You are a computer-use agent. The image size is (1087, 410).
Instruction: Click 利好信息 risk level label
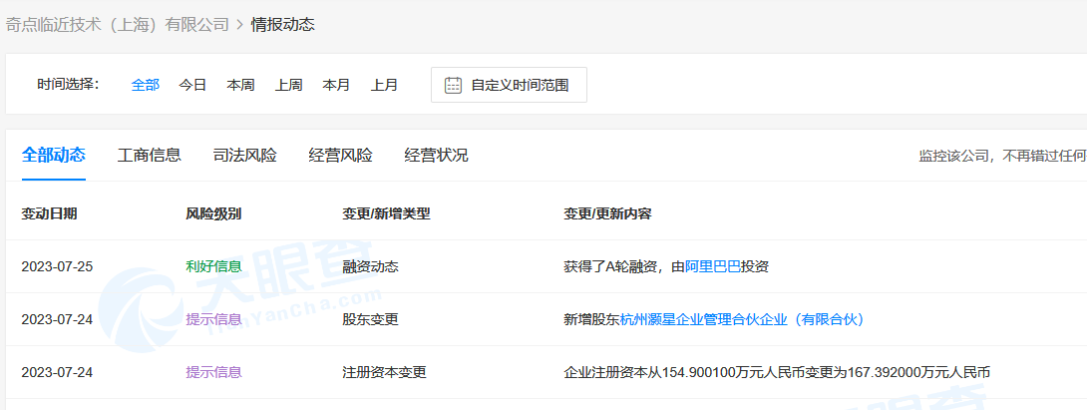(213, 267)
